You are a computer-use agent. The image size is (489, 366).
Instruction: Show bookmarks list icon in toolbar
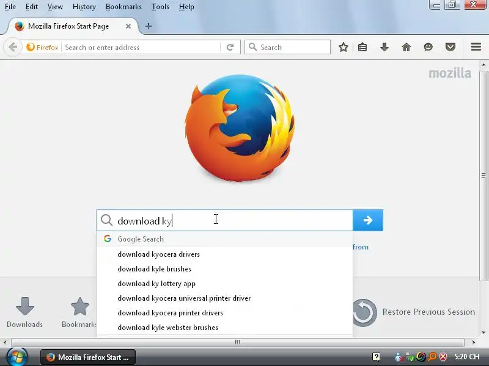(362, 48)
